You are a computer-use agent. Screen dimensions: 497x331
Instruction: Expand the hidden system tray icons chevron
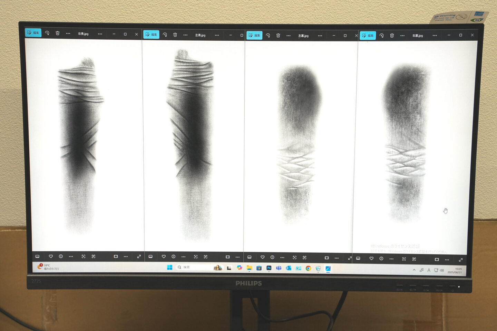click(x=414, y=270)
